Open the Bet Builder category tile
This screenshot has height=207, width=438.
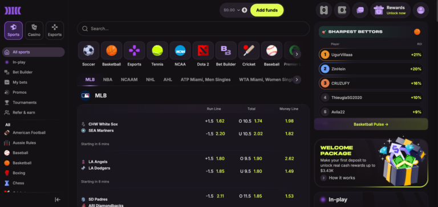(x=226, y=51)
